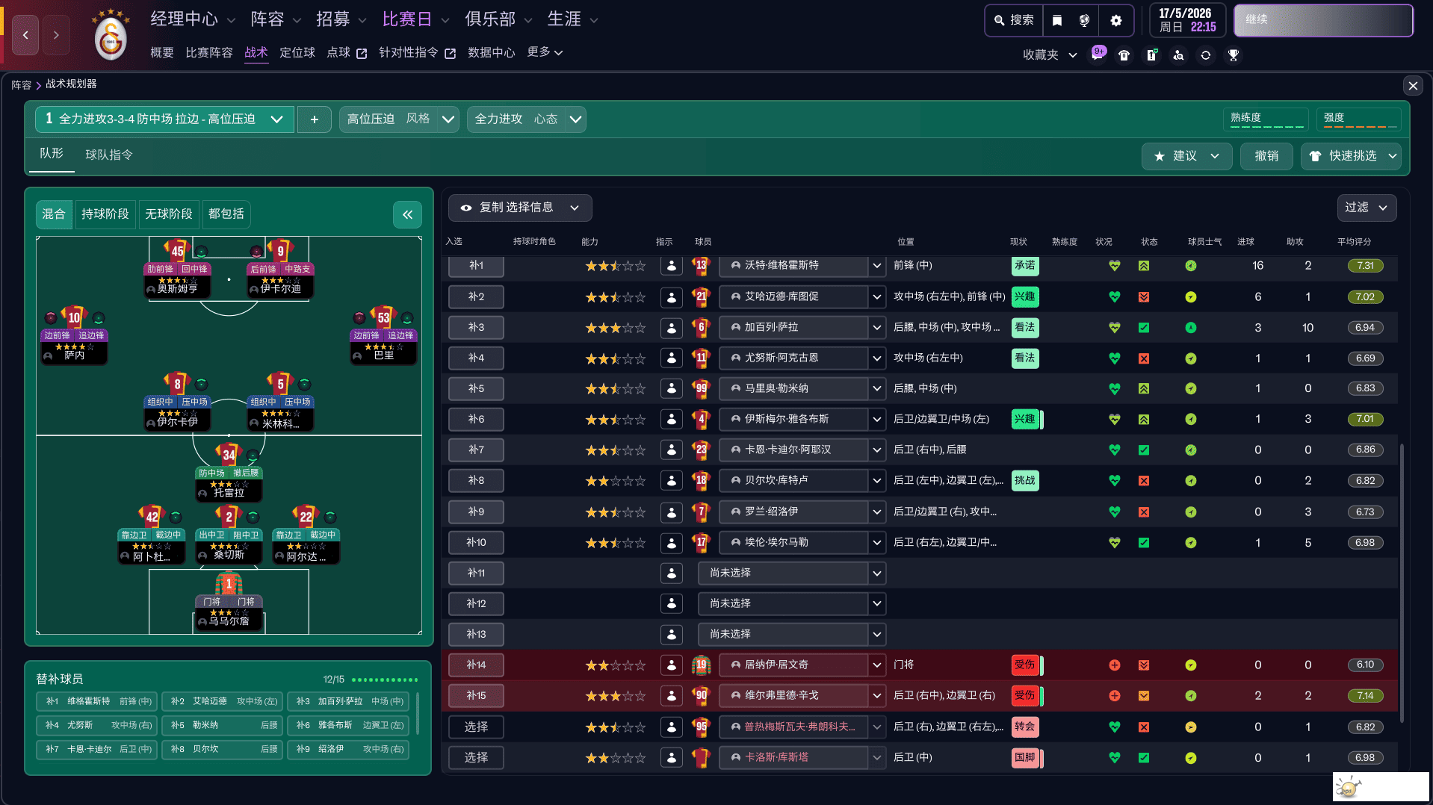Click the Galatasaray club badge
1433x805 pixels.
click(111, 37)
